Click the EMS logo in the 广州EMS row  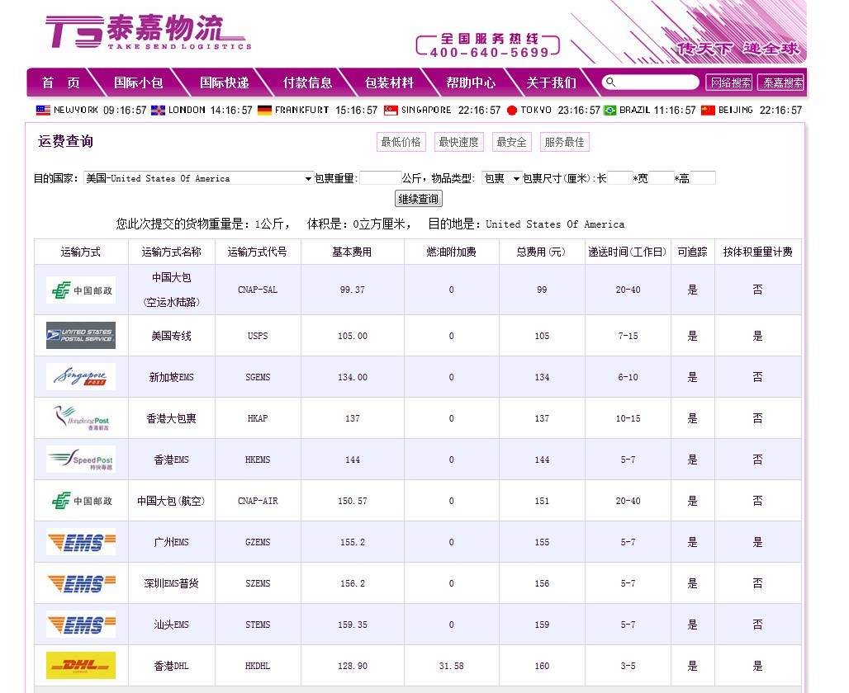[x=81, y=542]
